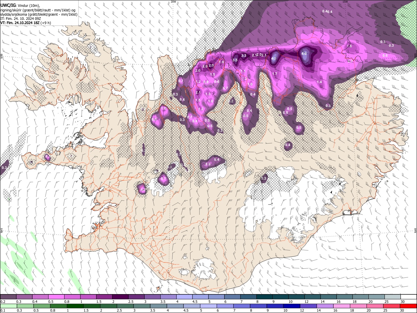This screenshot has width=417, height=313.
Task: Click the deep blue 10 swatch in rain scale
Action: (x=292, y=306)
